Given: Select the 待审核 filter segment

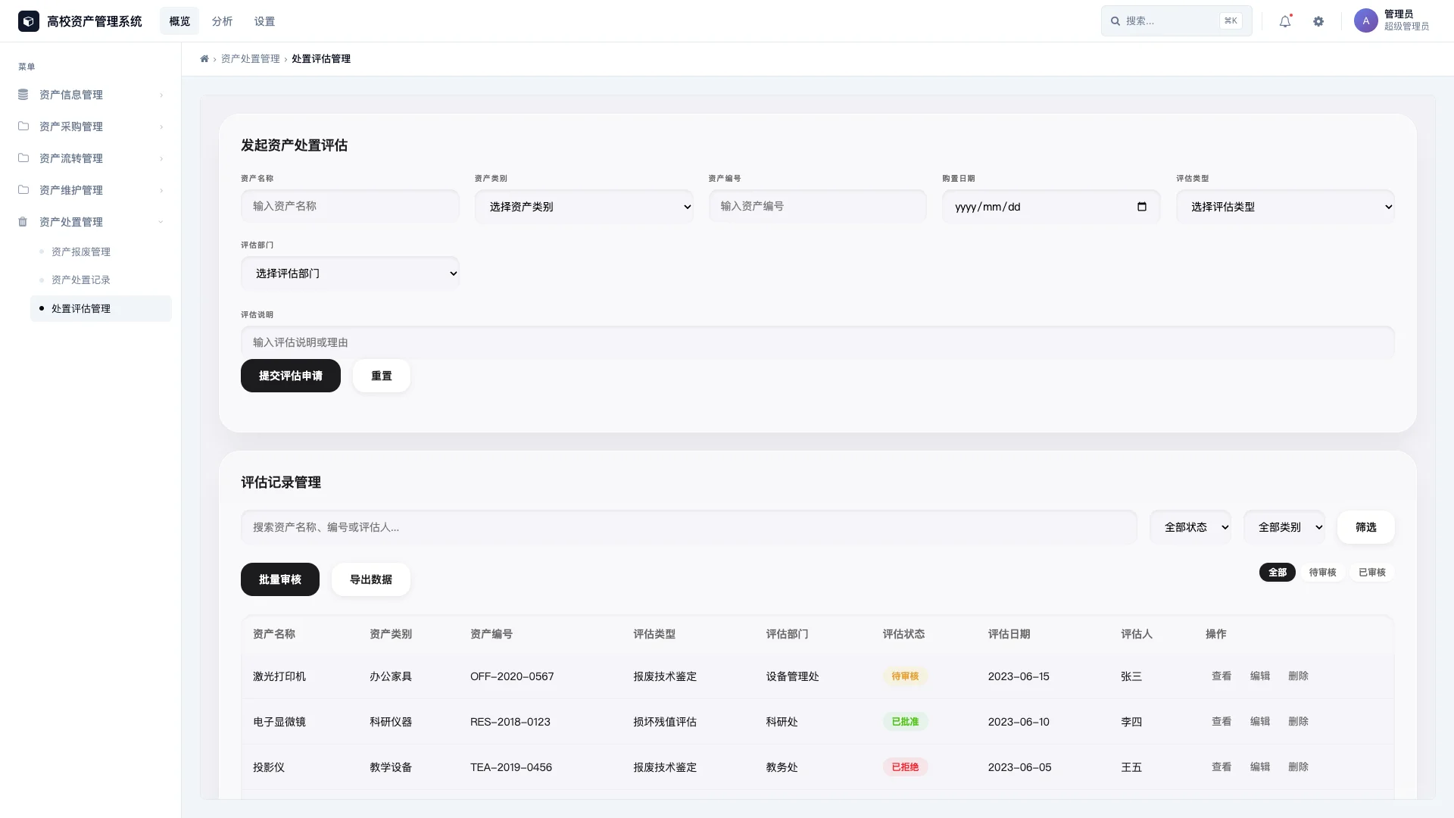Looking at the screenshot, I should [1322, 572].
